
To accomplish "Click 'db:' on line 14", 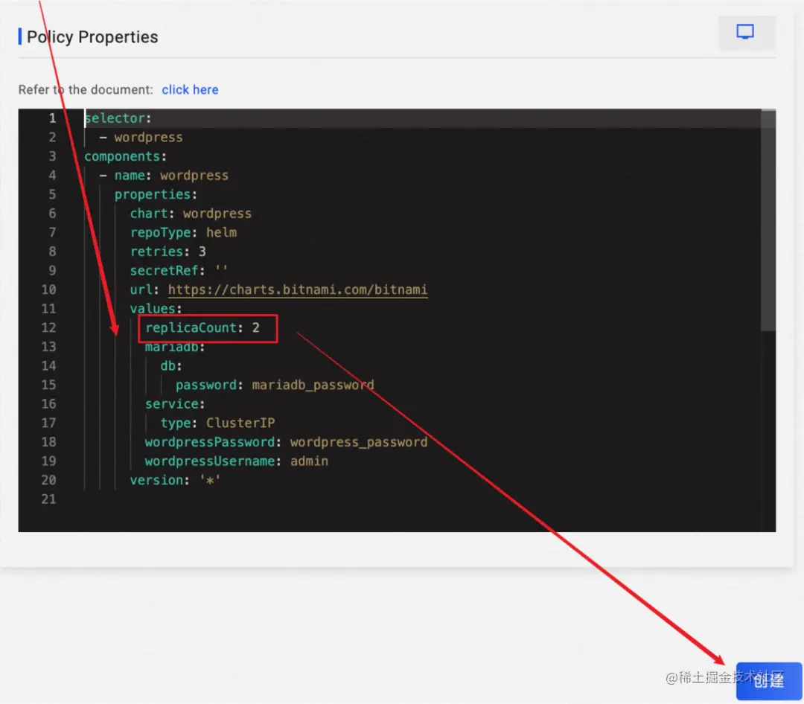I will coord(171,365).
